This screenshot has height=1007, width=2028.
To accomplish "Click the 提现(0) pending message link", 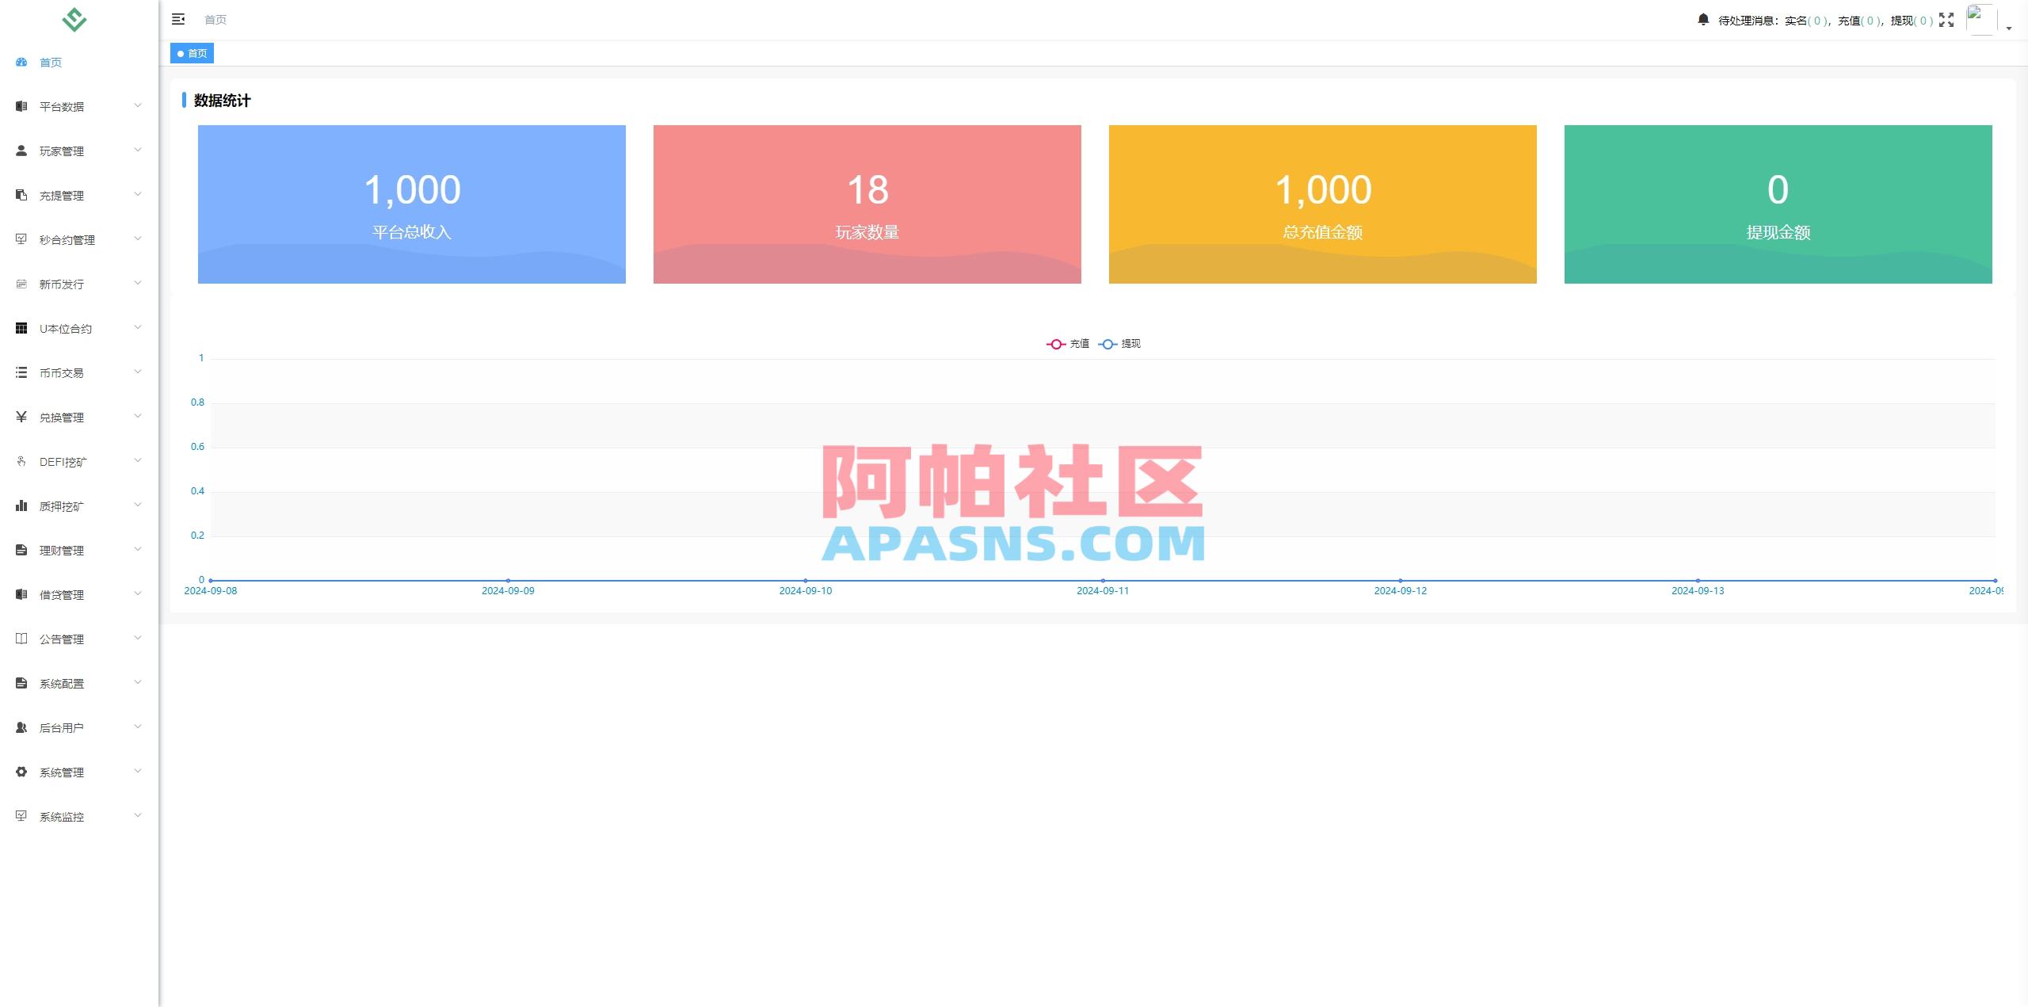I will tap(1909, 21).
